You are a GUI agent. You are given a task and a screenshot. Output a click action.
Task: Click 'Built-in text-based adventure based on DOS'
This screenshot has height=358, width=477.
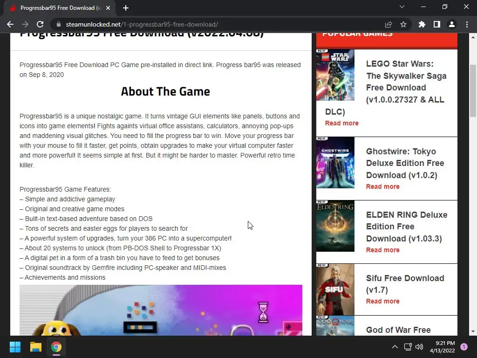tap(89, 219)
